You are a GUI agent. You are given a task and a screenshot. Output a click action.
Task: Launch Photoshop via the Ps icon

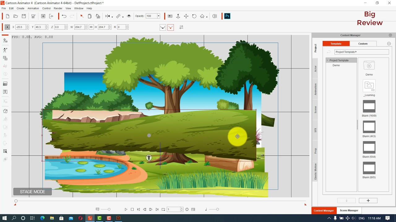227,16
